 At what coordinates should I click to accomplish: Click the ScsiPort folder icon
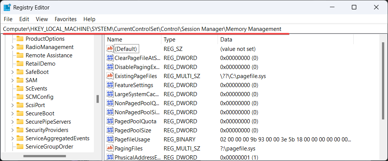[20, 105]
